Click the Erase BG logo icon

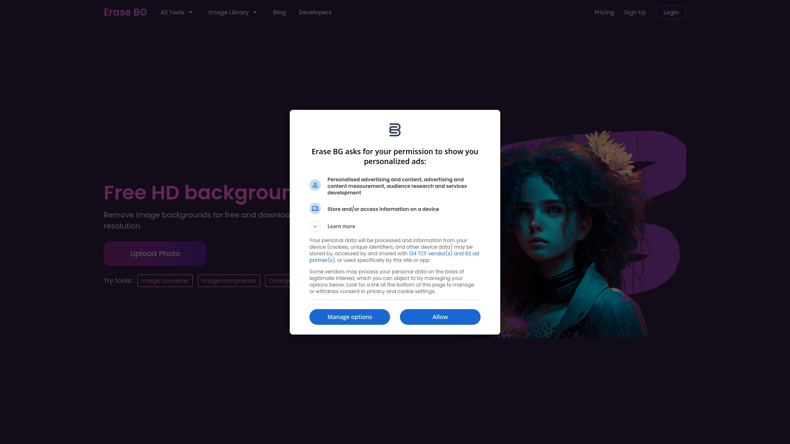pos(395,129)
